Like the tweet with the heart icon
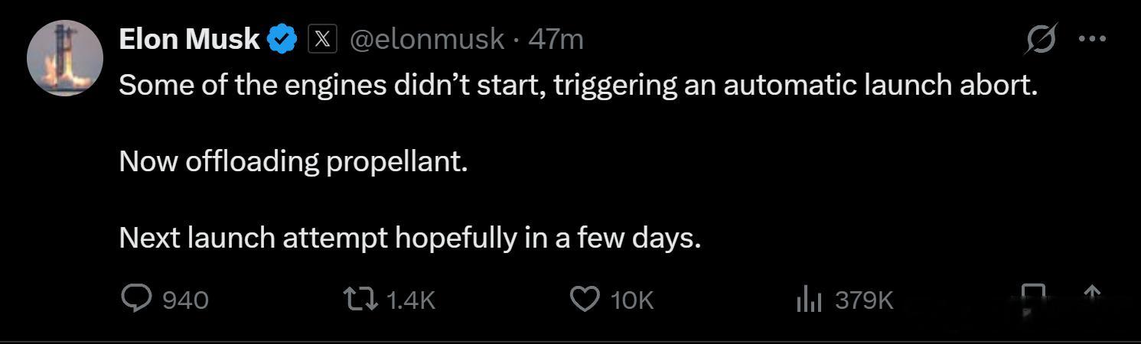1141x344 pixels. [585, 299]
